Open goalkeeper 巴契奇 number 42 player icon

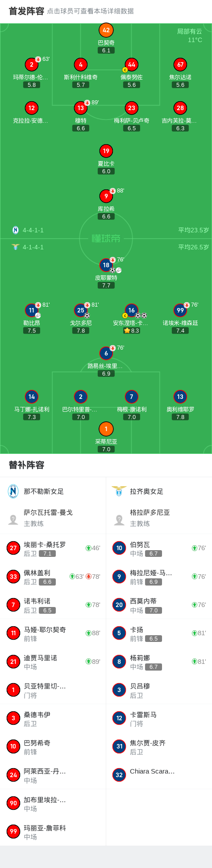coord(106,30)
